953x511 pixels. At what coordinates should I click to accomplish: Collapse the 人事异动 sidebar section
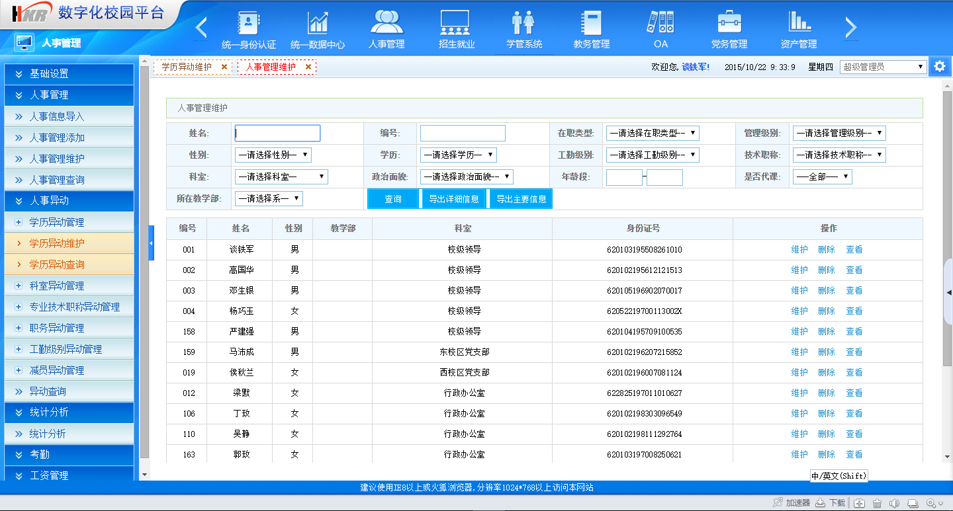coord(18,201)
